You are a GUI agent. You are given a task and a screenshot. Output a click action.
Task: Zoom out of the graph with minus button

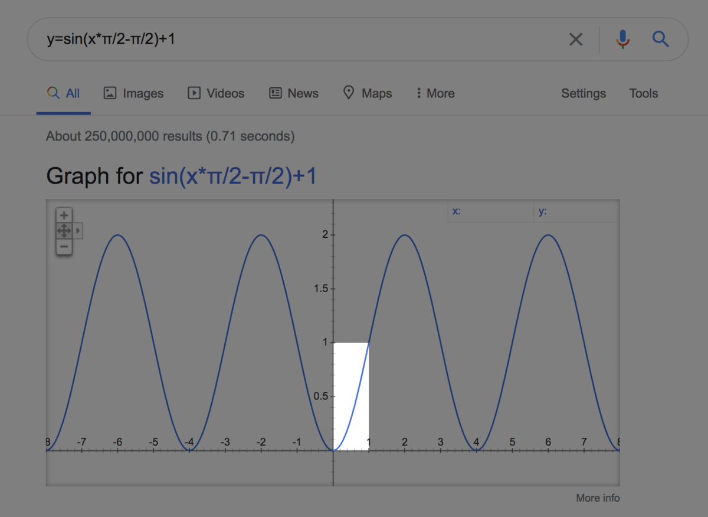click(64, 246)
